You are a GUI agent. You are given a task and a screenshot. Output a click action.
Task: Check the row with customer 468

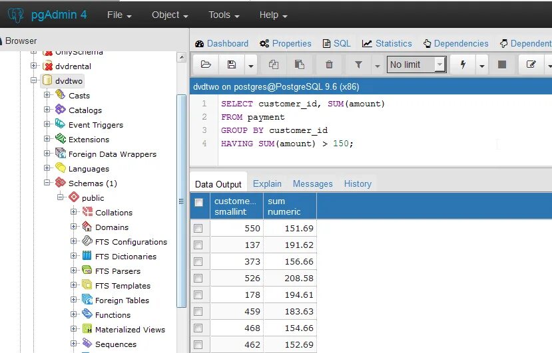click(198, 328)
